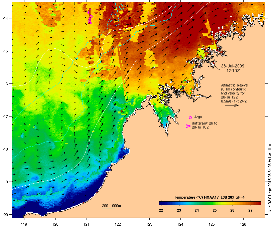Click the cyan 200m isobath legend line
Viewport: 274px width, 227px height.
pyautogui.click(x=109, y=209)
